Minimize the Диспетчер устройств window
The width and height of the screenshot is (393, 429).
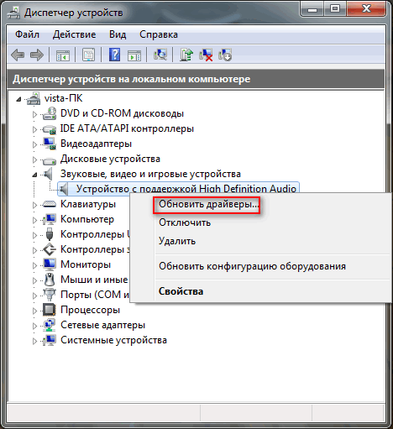click(x=312, y=9)
